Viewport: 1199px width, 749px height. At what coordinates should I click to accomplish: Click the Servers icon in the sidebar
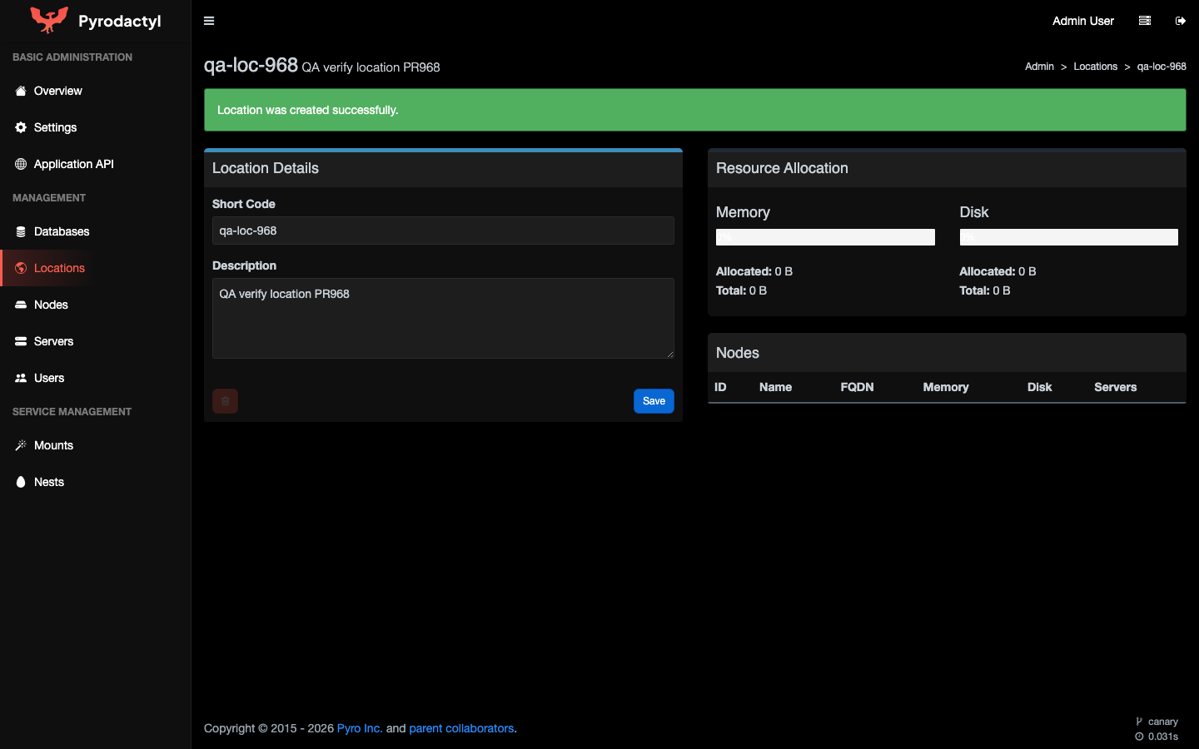(x=21, y=341)
